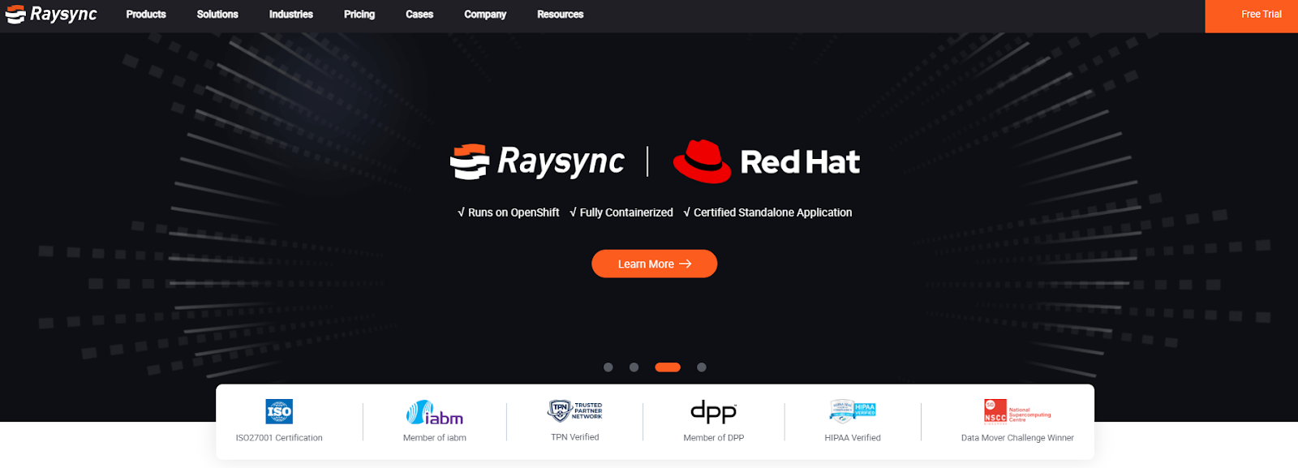Open the Company menu

pos(485,15)
